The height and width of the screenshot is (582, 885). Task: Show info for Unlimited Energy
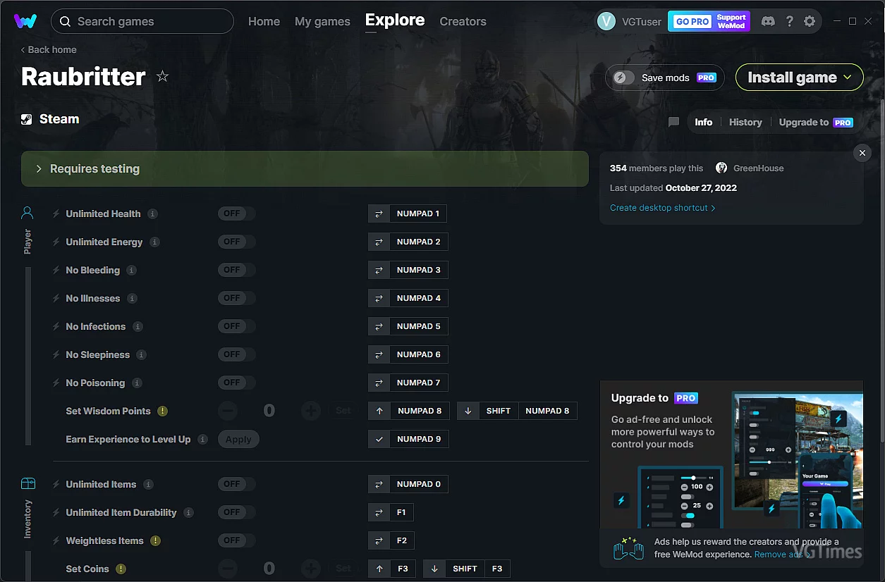click(x=154, y=242)
